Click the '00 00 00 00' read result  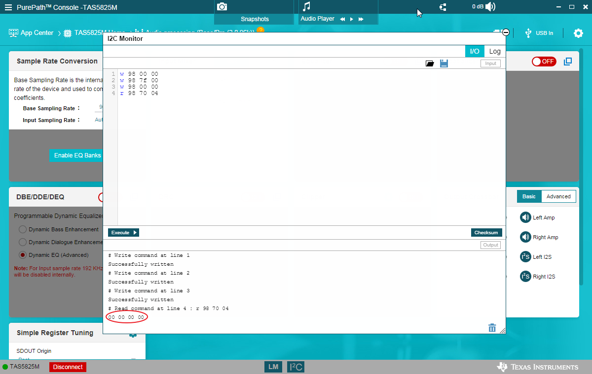[x=126, y=317]
